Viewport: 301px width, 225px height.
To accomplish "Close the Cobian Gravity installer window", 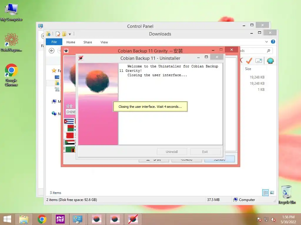I will point(232,50).
